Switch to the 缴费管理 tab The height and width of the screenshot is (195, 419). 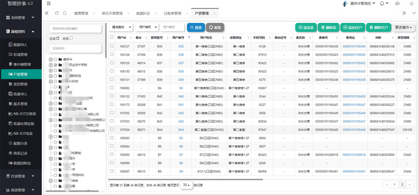[82, 13]
